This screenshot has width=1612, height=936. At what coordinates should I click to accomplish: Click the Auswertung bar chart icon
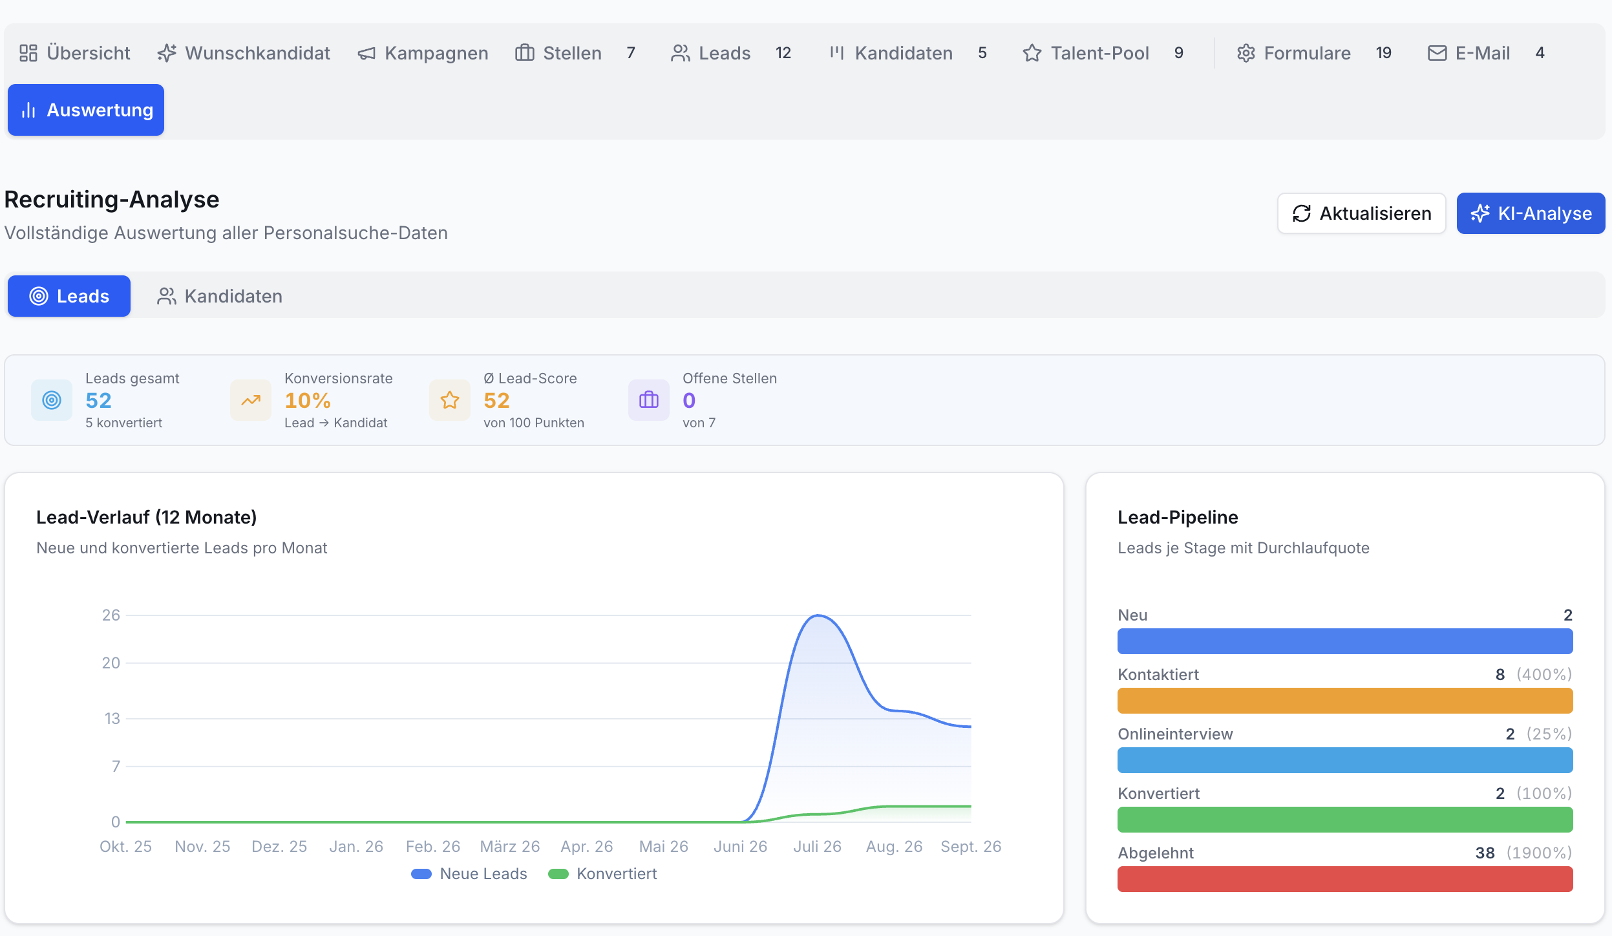point(28,110)
